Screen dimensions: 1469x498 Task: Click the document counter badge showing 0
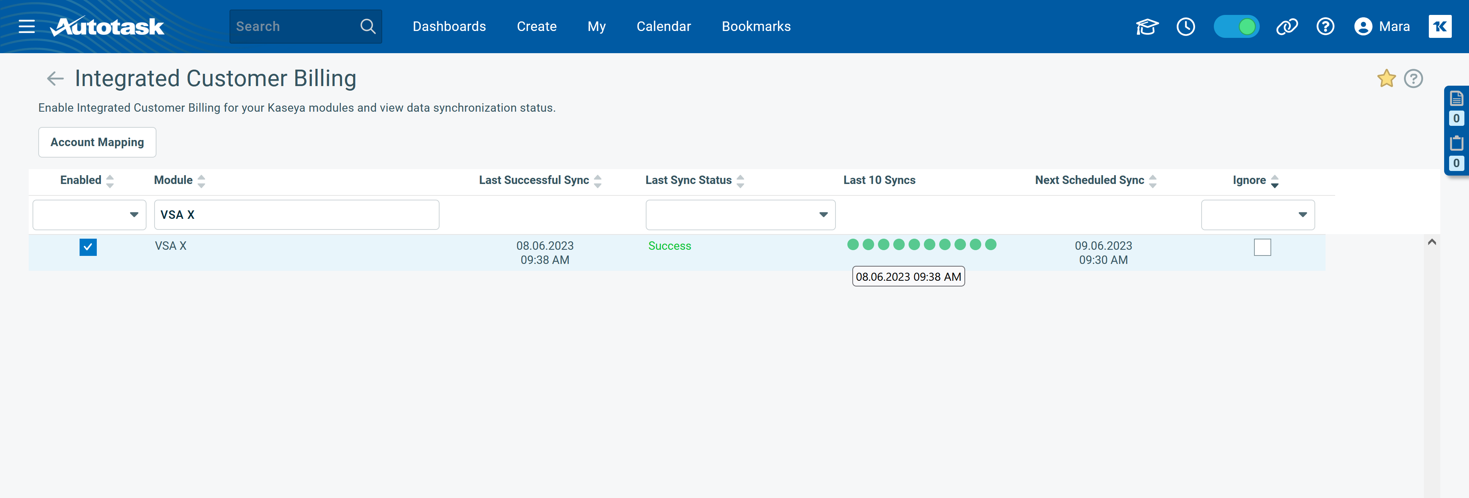click(x=1456, y=119)
